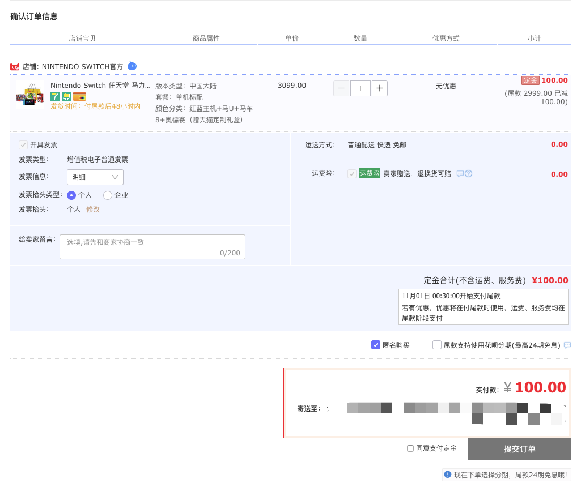Click the blue info icon in 现在下单选择分期 tip
Image resolution: width=581 pixels, height=487 pixels.
click(x=448, y=475)
